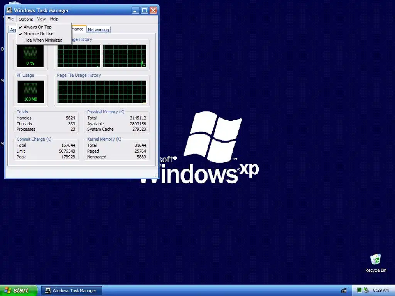Click the green CPU meter tray icon
Image resolution: width=395 pixels, height=296 pixels.
point(360,290)
